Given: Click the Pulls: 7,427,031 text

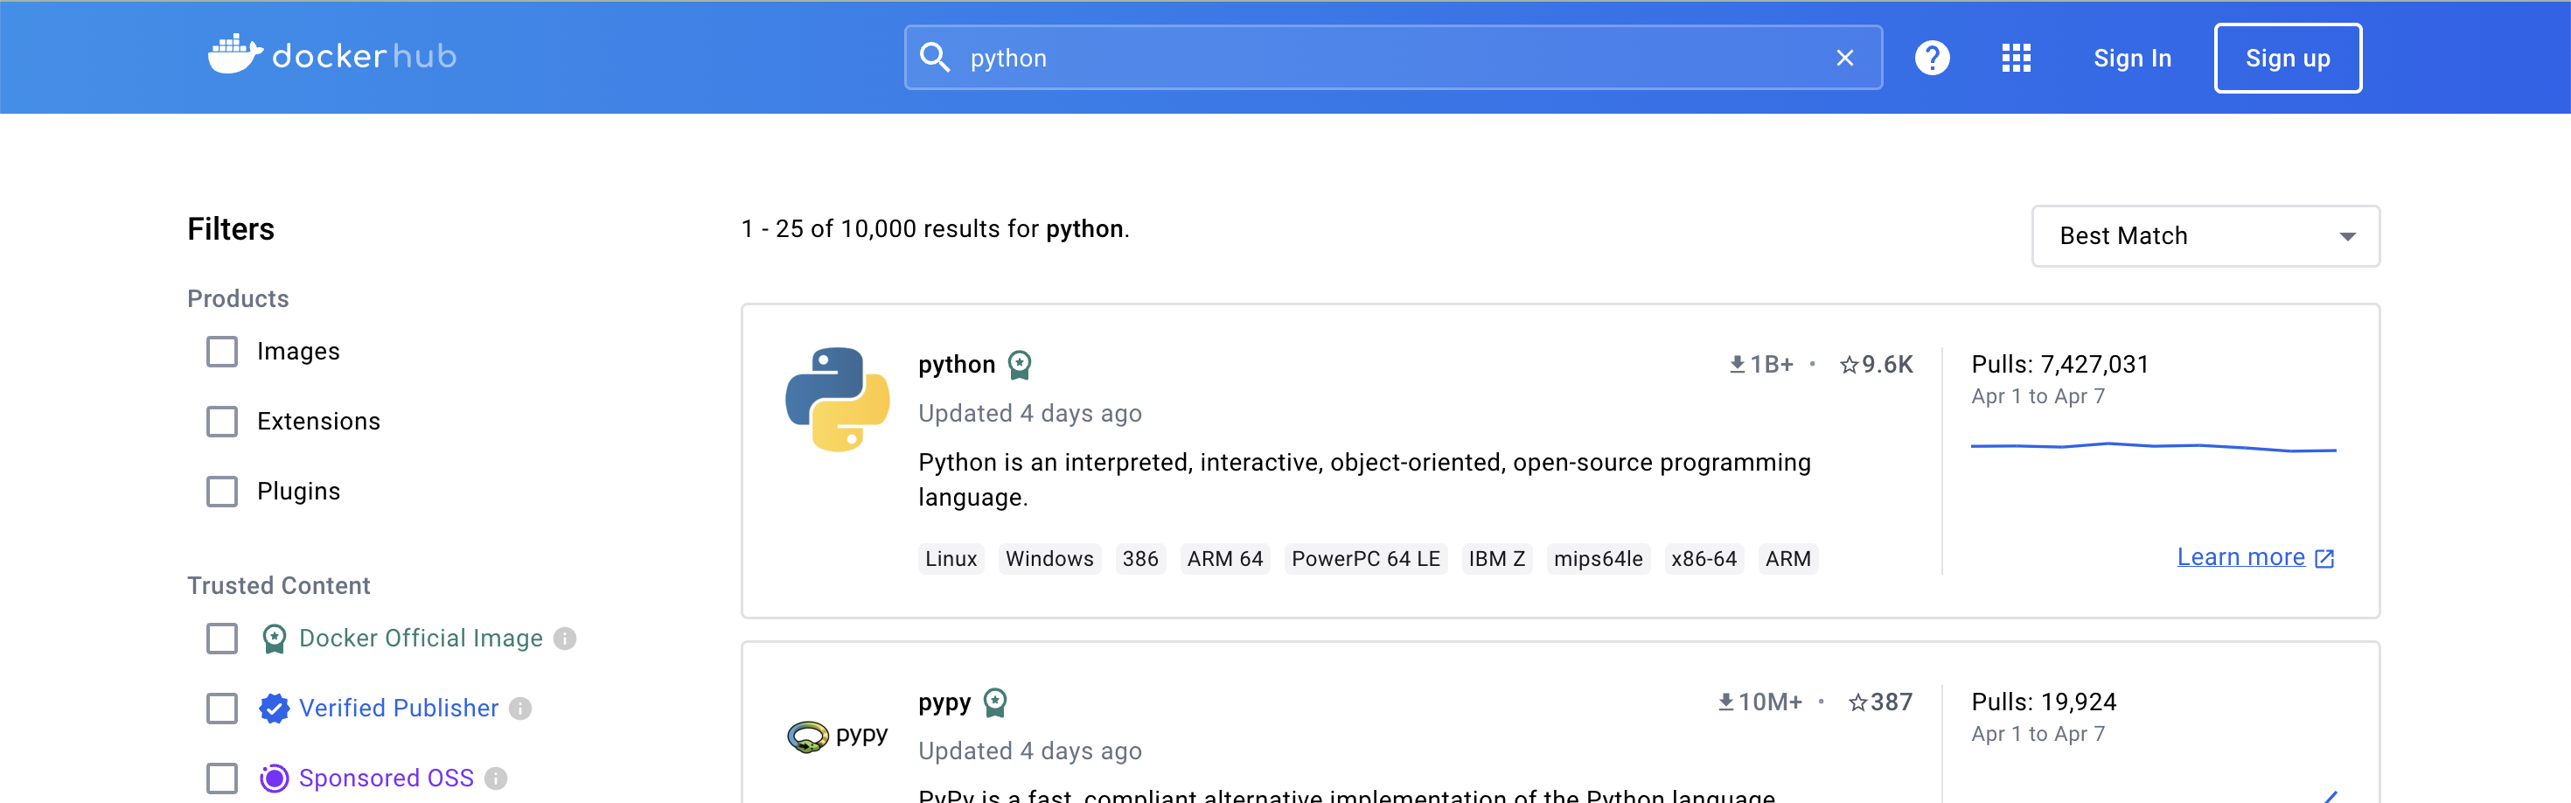Looking at the screenshot, I should coord(2060,365).
